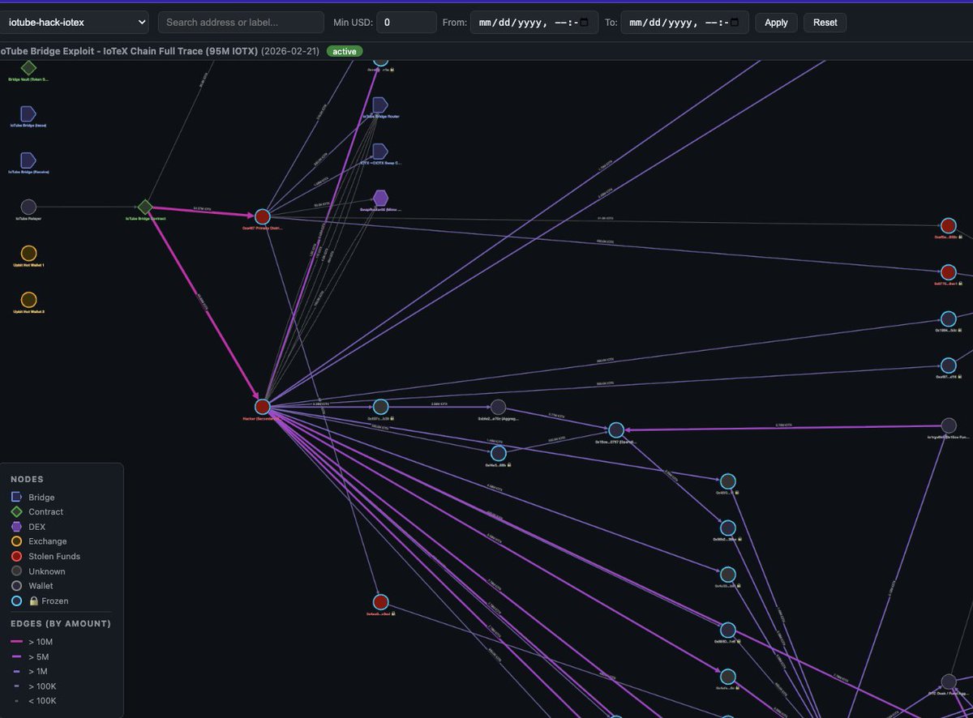Apply the current filter settings
The height and width of the screenshot is (718, 973).
coord(775,22)
